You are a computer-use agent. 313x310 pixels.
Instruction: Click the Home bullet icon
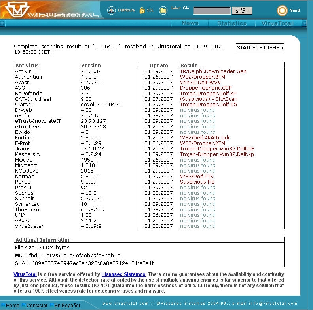[3, 305]
